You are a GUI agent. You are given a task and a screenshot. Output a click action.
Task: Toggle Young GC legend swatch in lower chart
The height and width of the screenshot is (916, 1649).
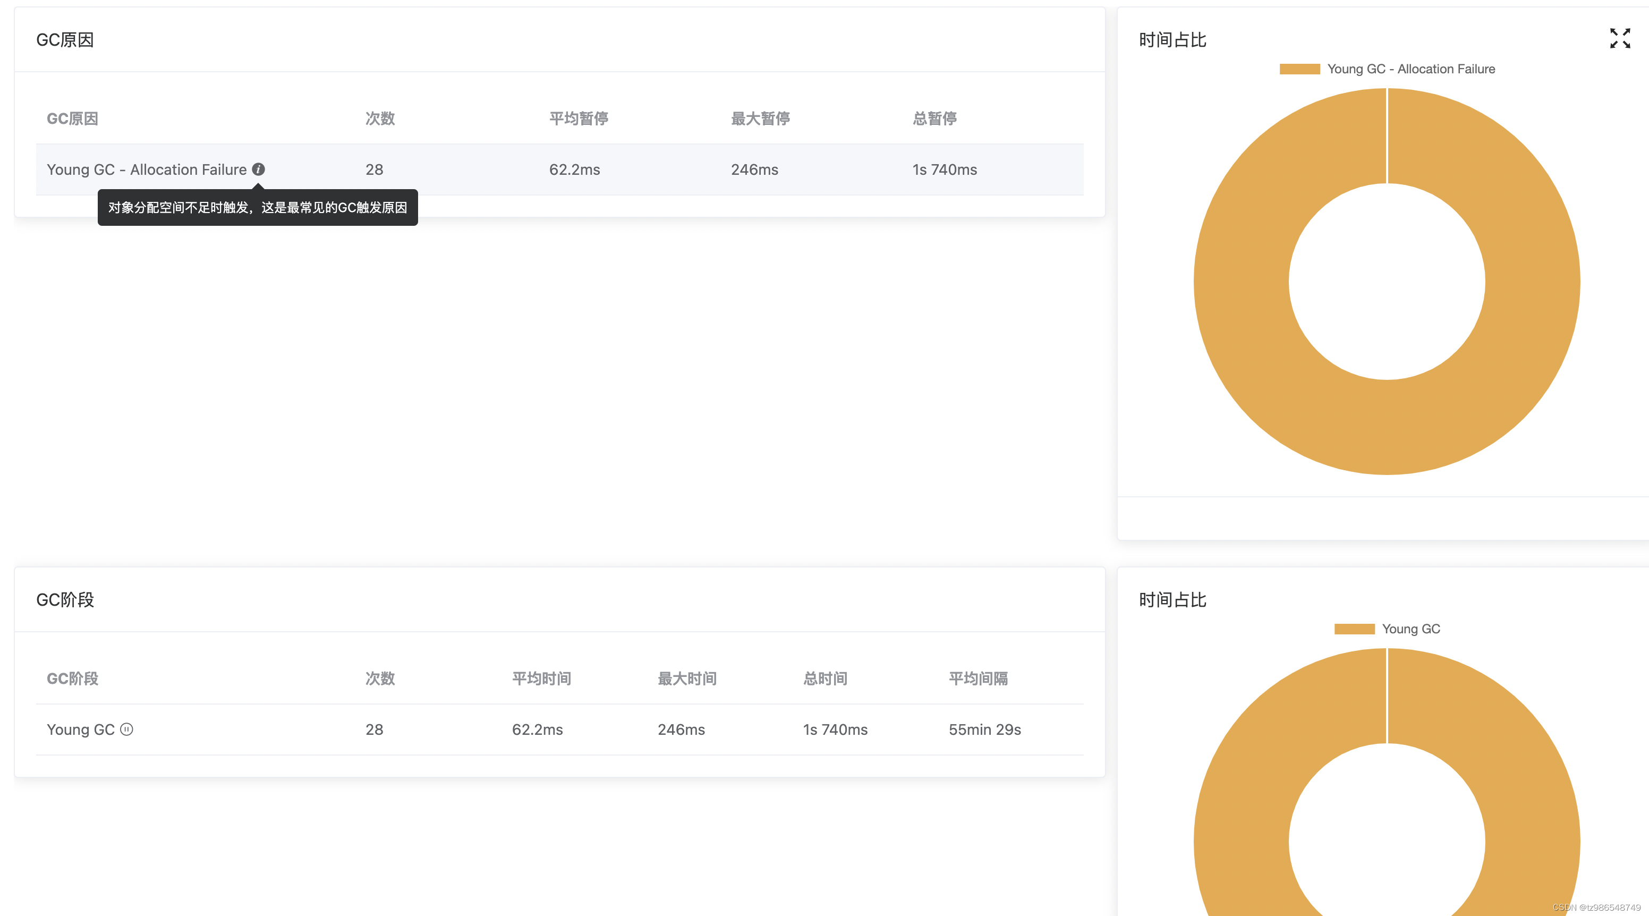click(x=1355, y=629)
